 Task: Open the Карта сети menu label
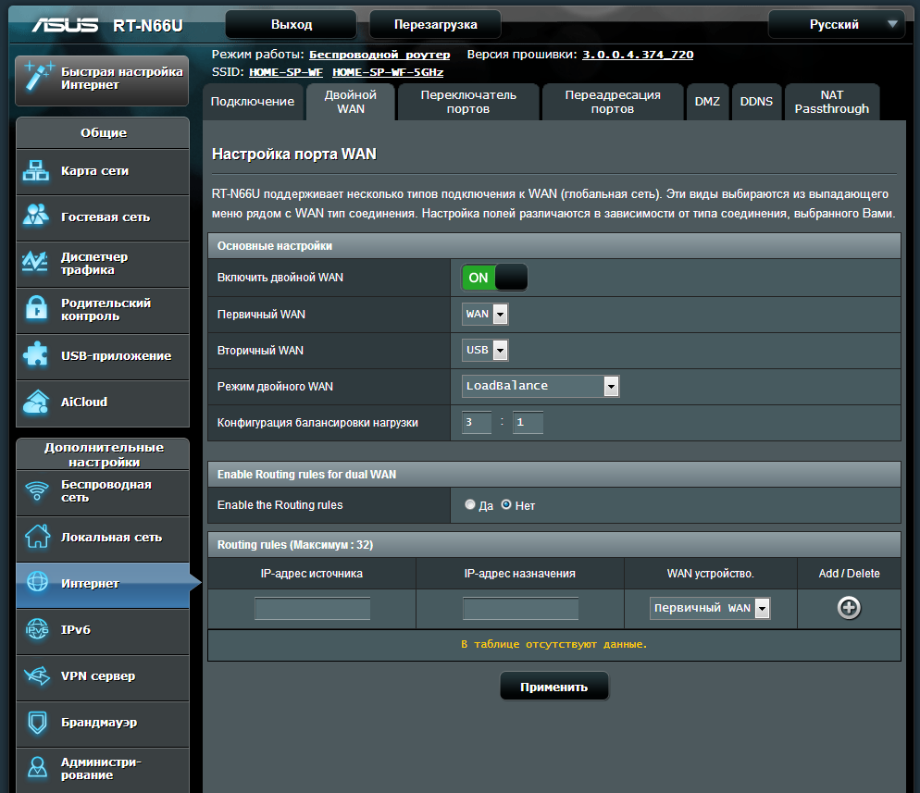pos(94,170)
